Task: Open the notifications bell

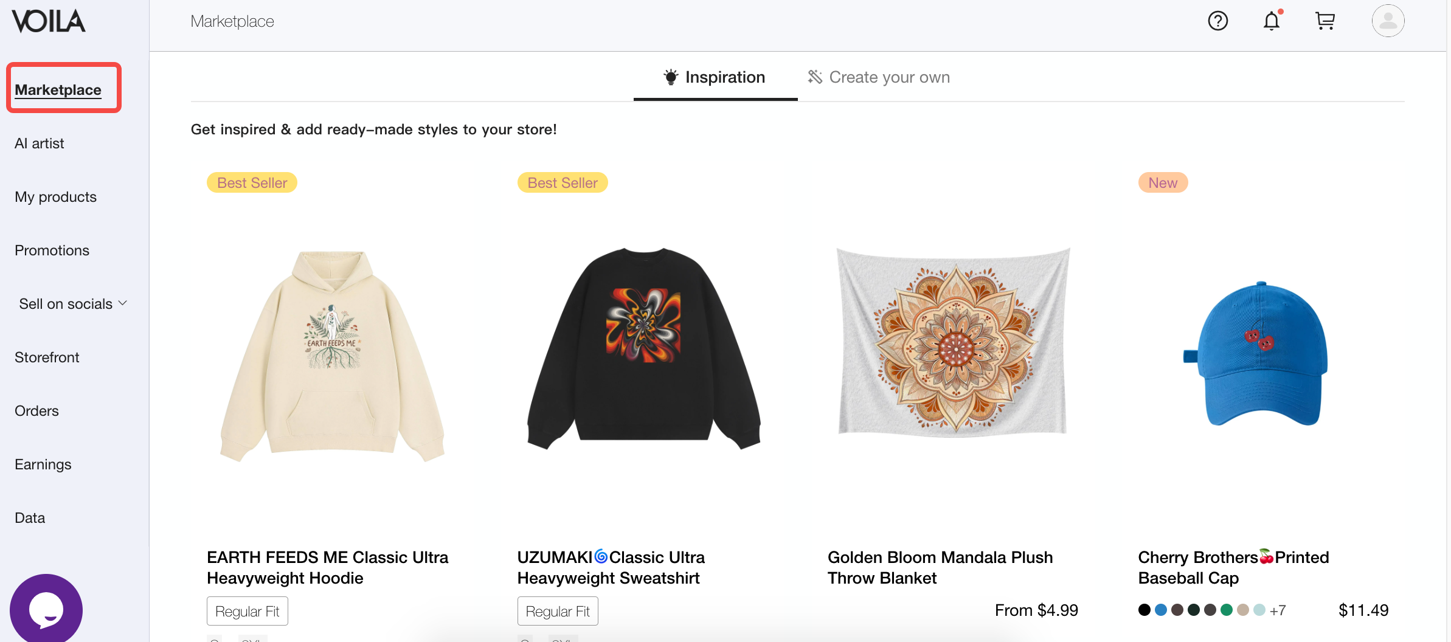Action: (x=1271, y=21)
